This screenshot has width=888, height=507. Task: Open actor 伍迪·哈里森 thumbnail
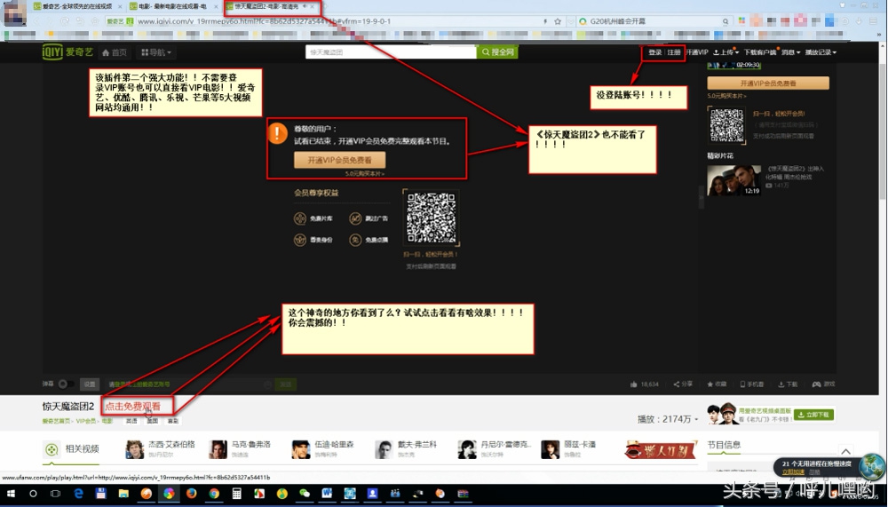tap(301, 449)
